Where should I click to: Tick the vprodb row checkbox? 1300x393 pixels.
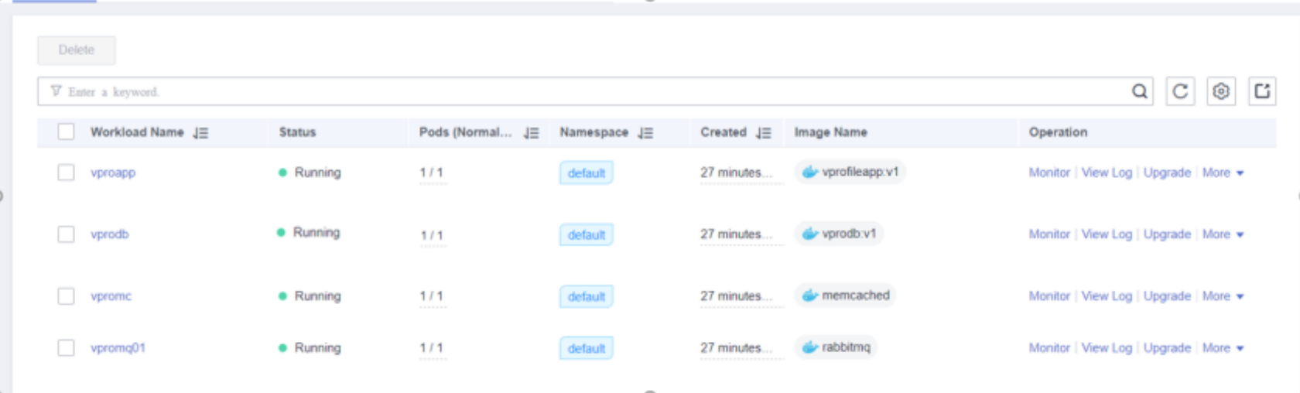coord(66,234)
